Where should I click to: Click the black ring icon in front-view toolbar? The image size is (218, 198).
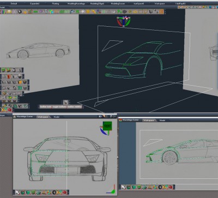click(x=54, y=192)
